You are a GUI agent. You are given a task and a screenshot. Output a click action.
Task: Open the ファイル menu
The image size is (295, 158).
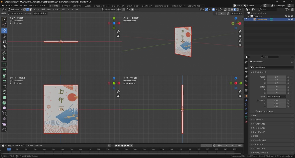tap(9, 5)
